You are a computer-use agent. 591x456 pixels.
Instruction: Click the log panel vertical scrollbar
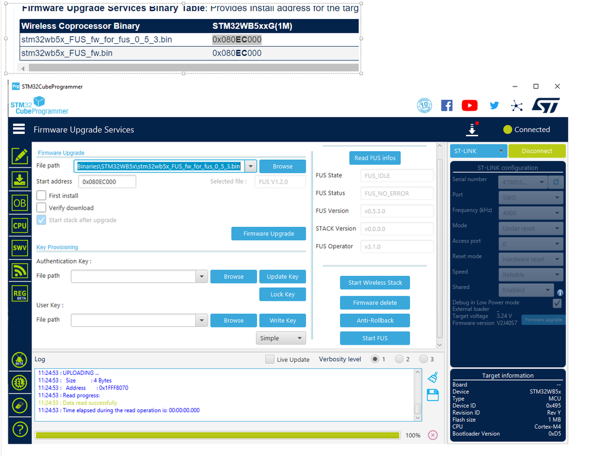point(418,394)
